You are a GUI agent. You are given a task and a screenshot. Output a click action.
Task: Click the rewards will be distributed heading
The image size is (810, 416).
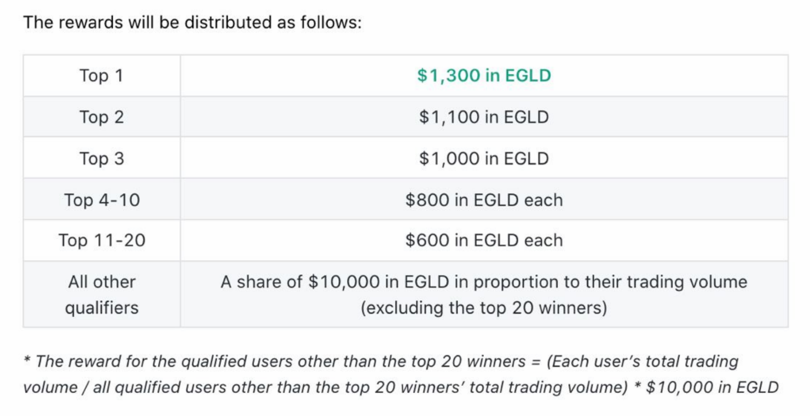(192, 23)
